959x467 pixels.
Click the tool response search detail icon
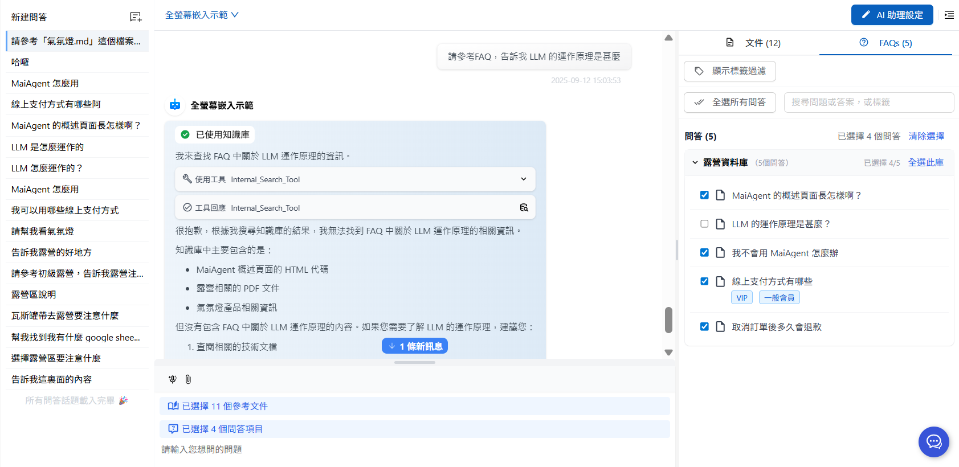(x=524, y=208)
